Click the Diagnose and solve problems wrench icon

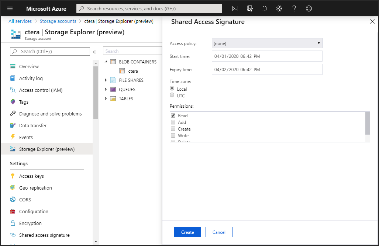(13, 114)
